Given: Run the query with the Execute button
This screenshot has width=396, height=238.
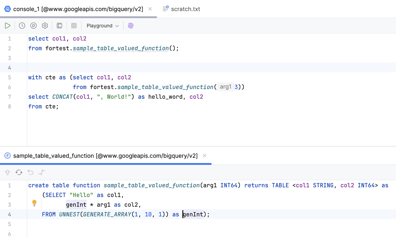Looking at the screenshot, I should [x=8, y=26].
